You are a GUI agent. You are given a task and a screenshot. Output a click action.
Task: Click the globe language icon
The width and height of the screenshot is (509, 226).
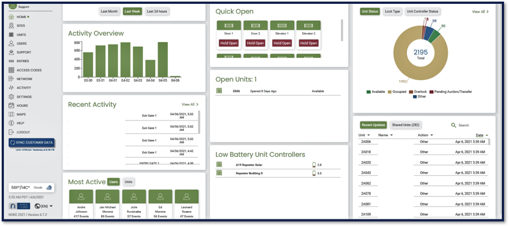point(37,206)
